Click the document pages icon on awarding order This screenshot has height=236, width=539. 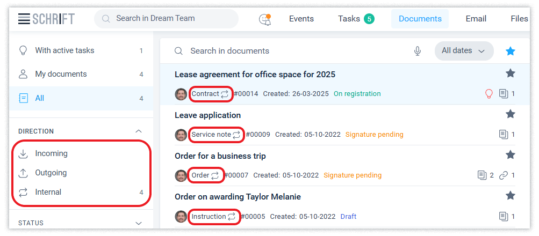click(503, 217)
